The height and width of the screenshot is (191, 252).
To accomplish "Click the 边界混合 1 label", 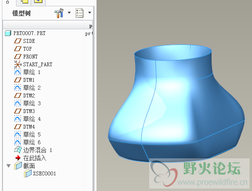I will tap(38, 150).
